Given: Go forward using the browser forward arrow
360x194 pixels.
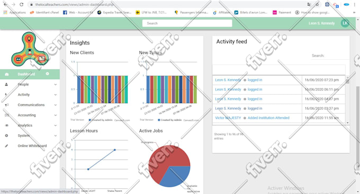Looking at the screenshot, I should click(13, 4).
